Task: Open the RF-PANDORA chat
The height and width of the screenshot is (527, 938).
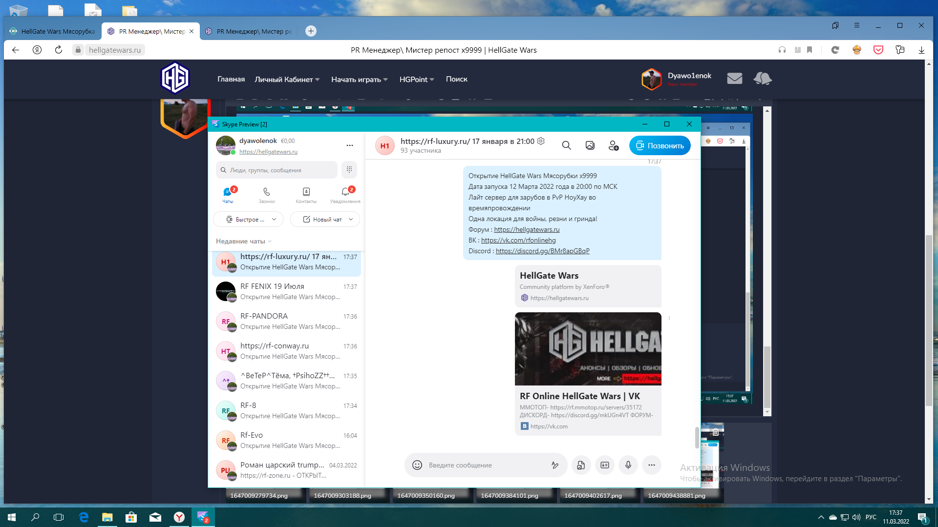Action: click(287, 321)
